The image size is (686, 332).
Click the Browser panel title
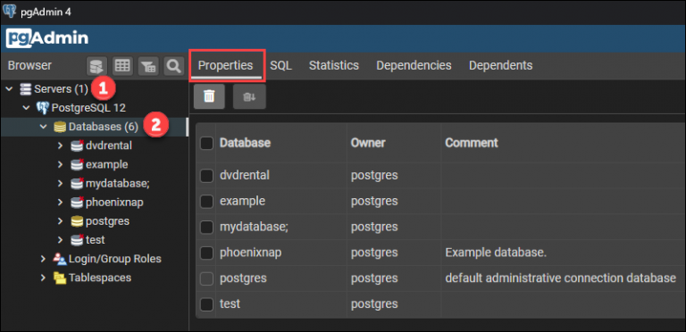(29, 65)
